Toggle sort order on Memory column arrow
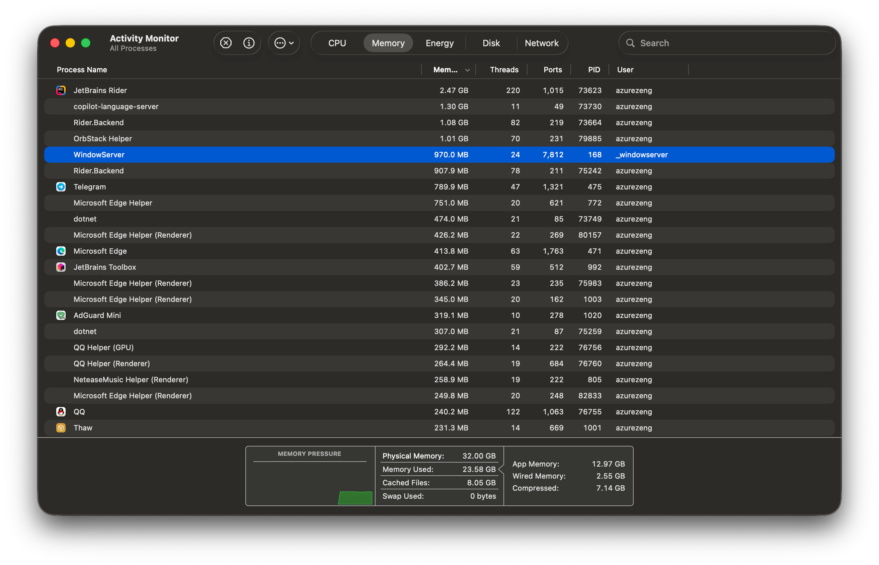This screenshot has width=879, height=565. 467,70
